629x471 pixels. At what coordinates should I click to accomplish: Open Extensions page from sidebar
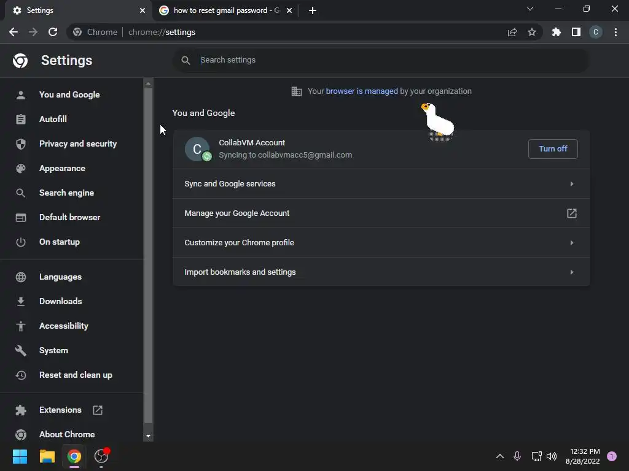coord(60,410)
